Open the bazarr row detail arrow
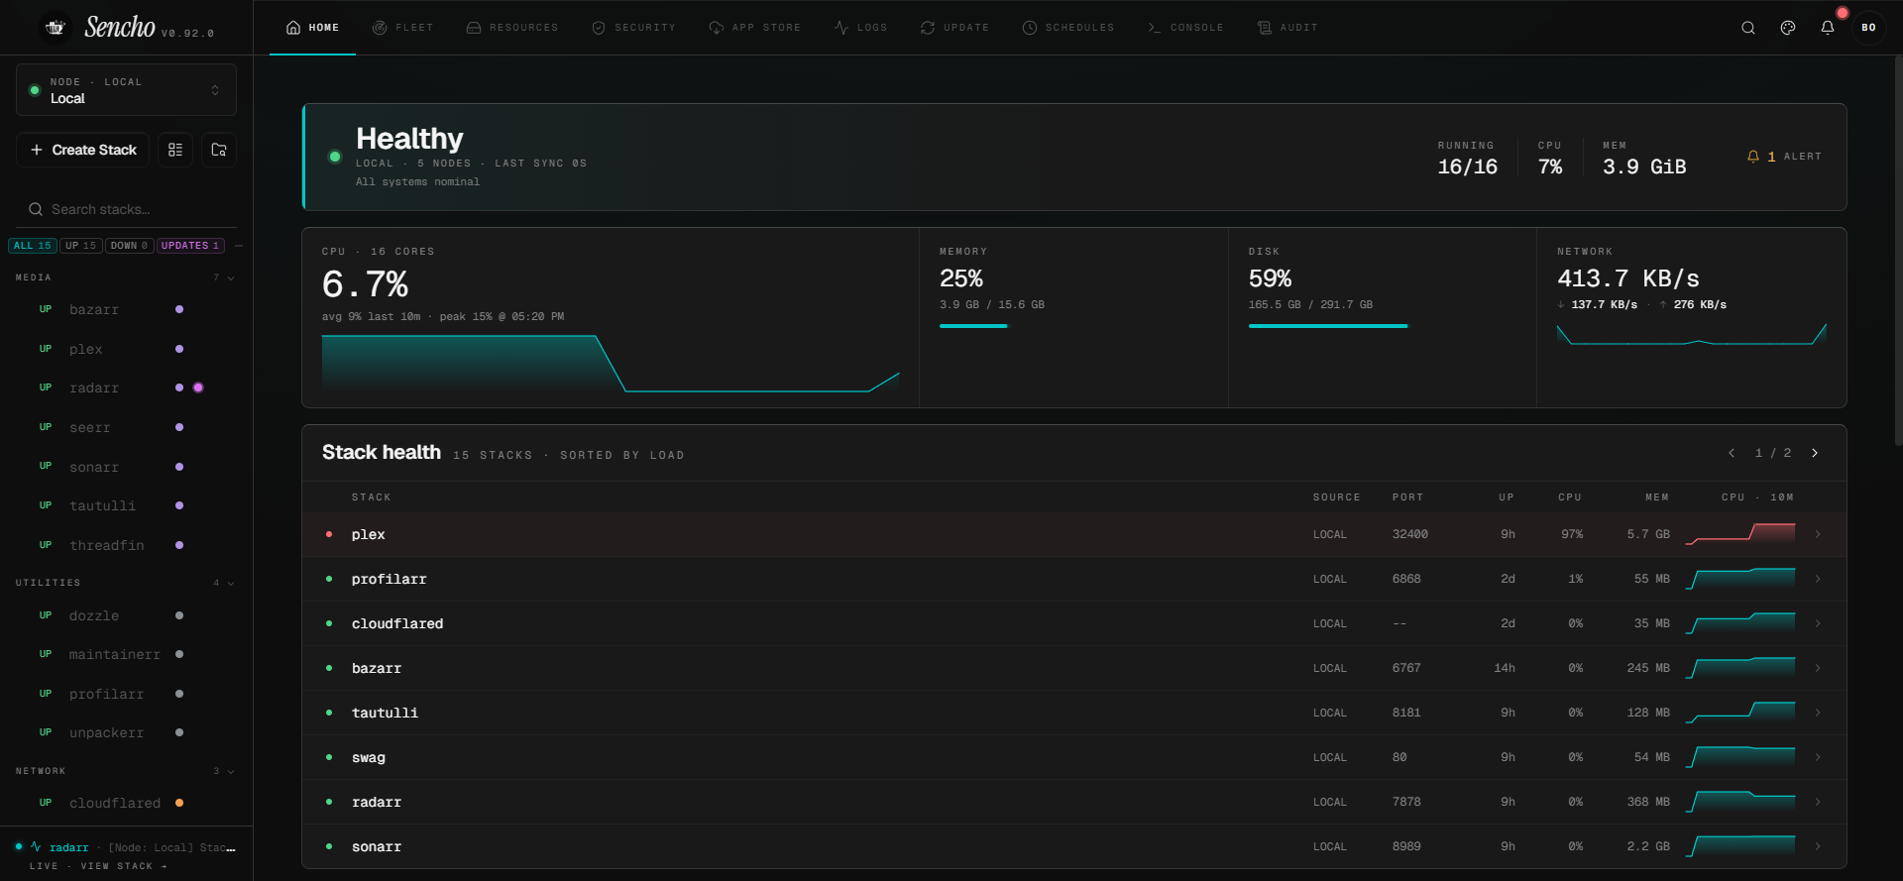The image size is (1903, 881). (x=1818, y=668)
